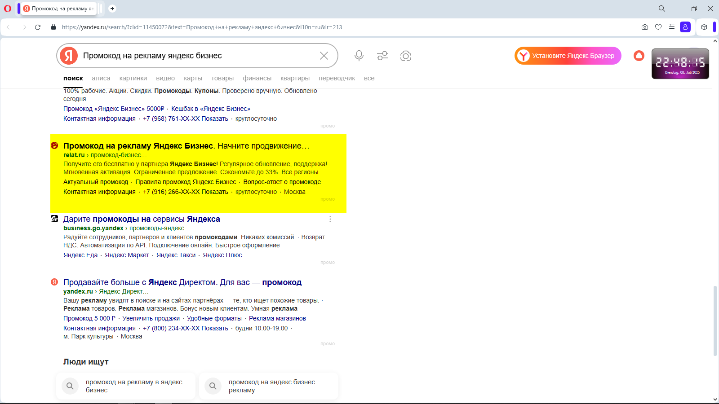Click the Yandex logo in search box

pyautogui.click(x=69, y=56)
